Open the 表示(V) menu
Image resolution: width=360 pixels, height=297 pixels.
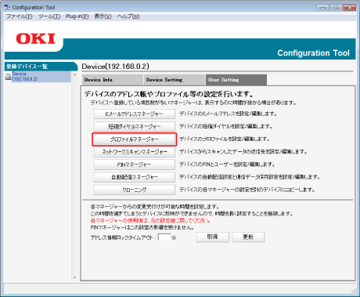[103, 16]
